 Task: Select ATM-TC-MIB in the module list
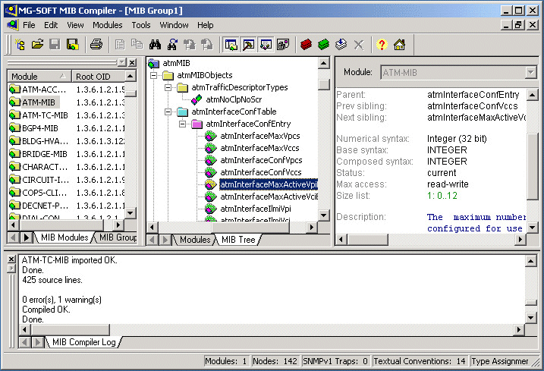[x=45, y=115]
